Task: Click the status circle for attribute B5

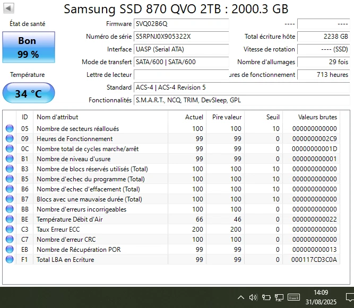Action: [x=10, y=179]
